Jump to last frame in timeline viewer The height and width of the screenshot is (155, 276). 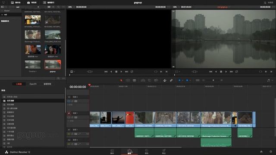[x=232, y=72]
